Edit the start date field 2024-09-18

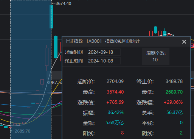tap(104, 52)
